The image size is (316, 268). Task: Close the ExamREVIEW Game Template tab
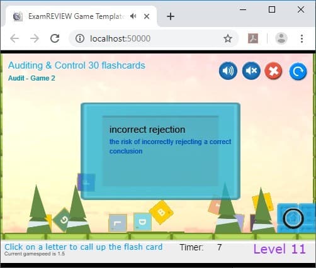[147, 16]
